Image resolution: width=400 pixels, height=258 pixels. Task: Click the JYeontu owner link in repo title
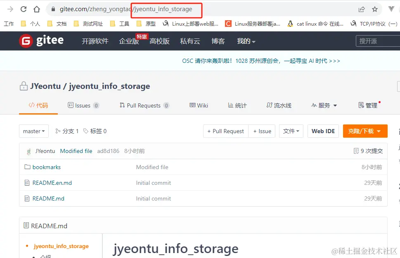pos(45,86)
